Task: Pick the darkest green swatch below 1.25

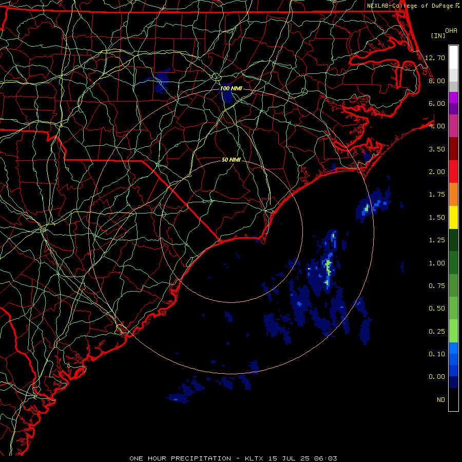Action: [453, 240]
